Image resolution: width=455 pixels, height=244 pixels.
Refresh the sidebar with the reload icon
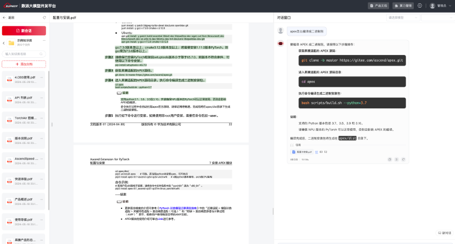point(45,18)
